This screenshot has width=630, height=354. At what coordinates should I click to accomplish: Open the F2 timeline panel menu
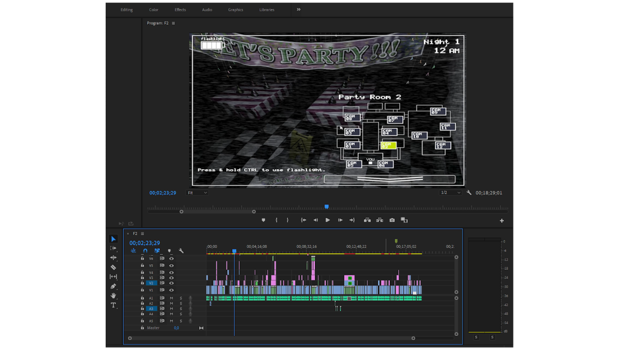pyautogui.click(x=142, y=234)
